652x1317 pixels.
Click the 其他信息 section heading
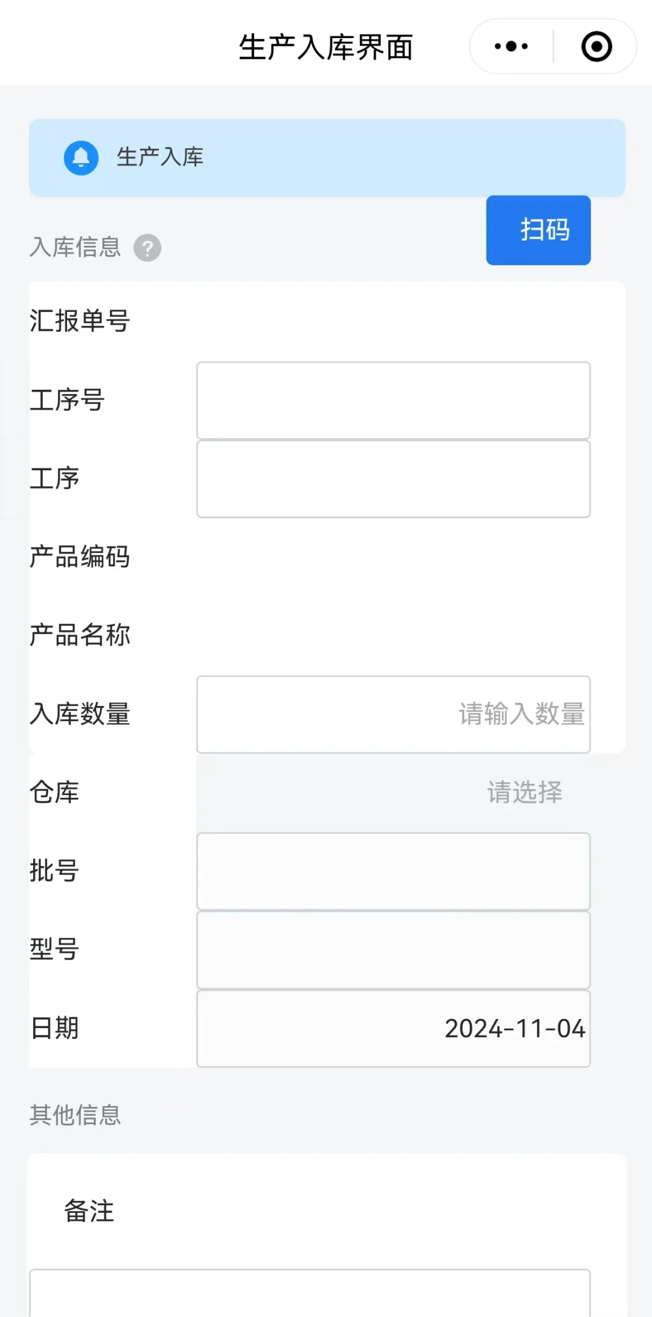point(75,1115)
